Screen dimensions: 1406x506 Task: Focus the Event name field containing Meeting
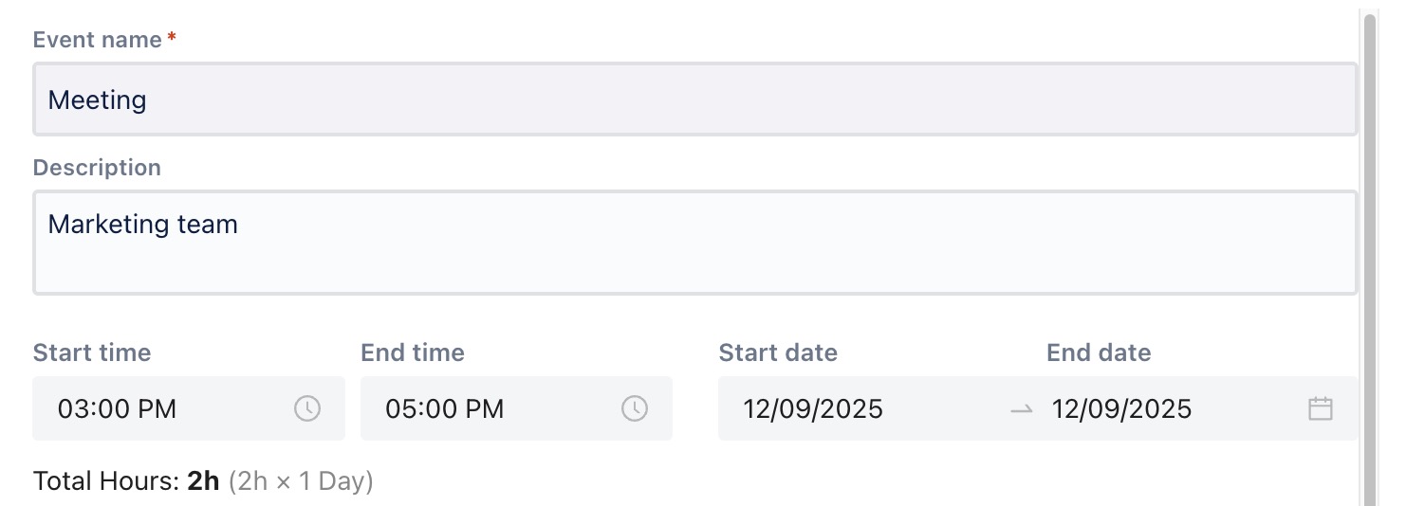coord(694,99)
